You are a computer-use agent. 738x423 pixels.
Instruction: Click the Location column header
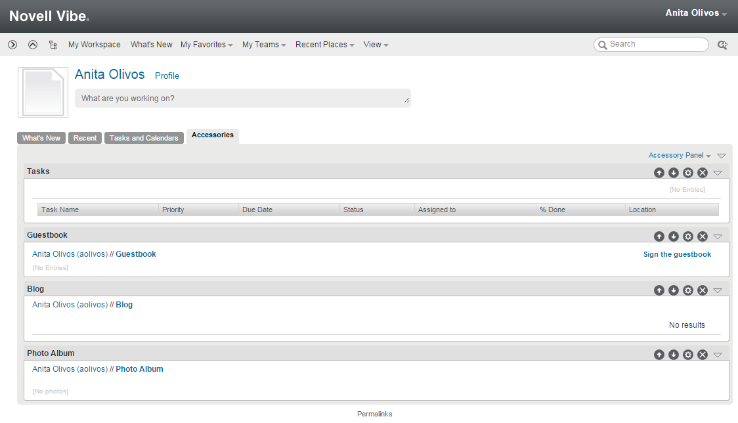(672, 210)
